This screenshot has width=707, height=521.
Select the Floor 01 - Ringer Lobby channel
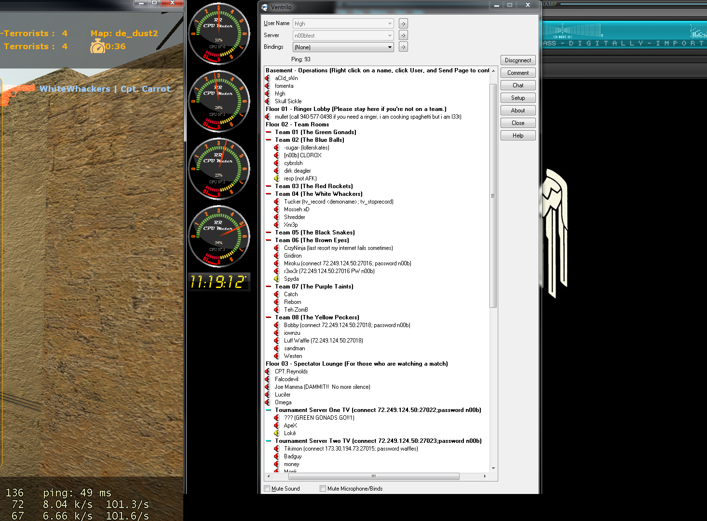pos(356,109)
